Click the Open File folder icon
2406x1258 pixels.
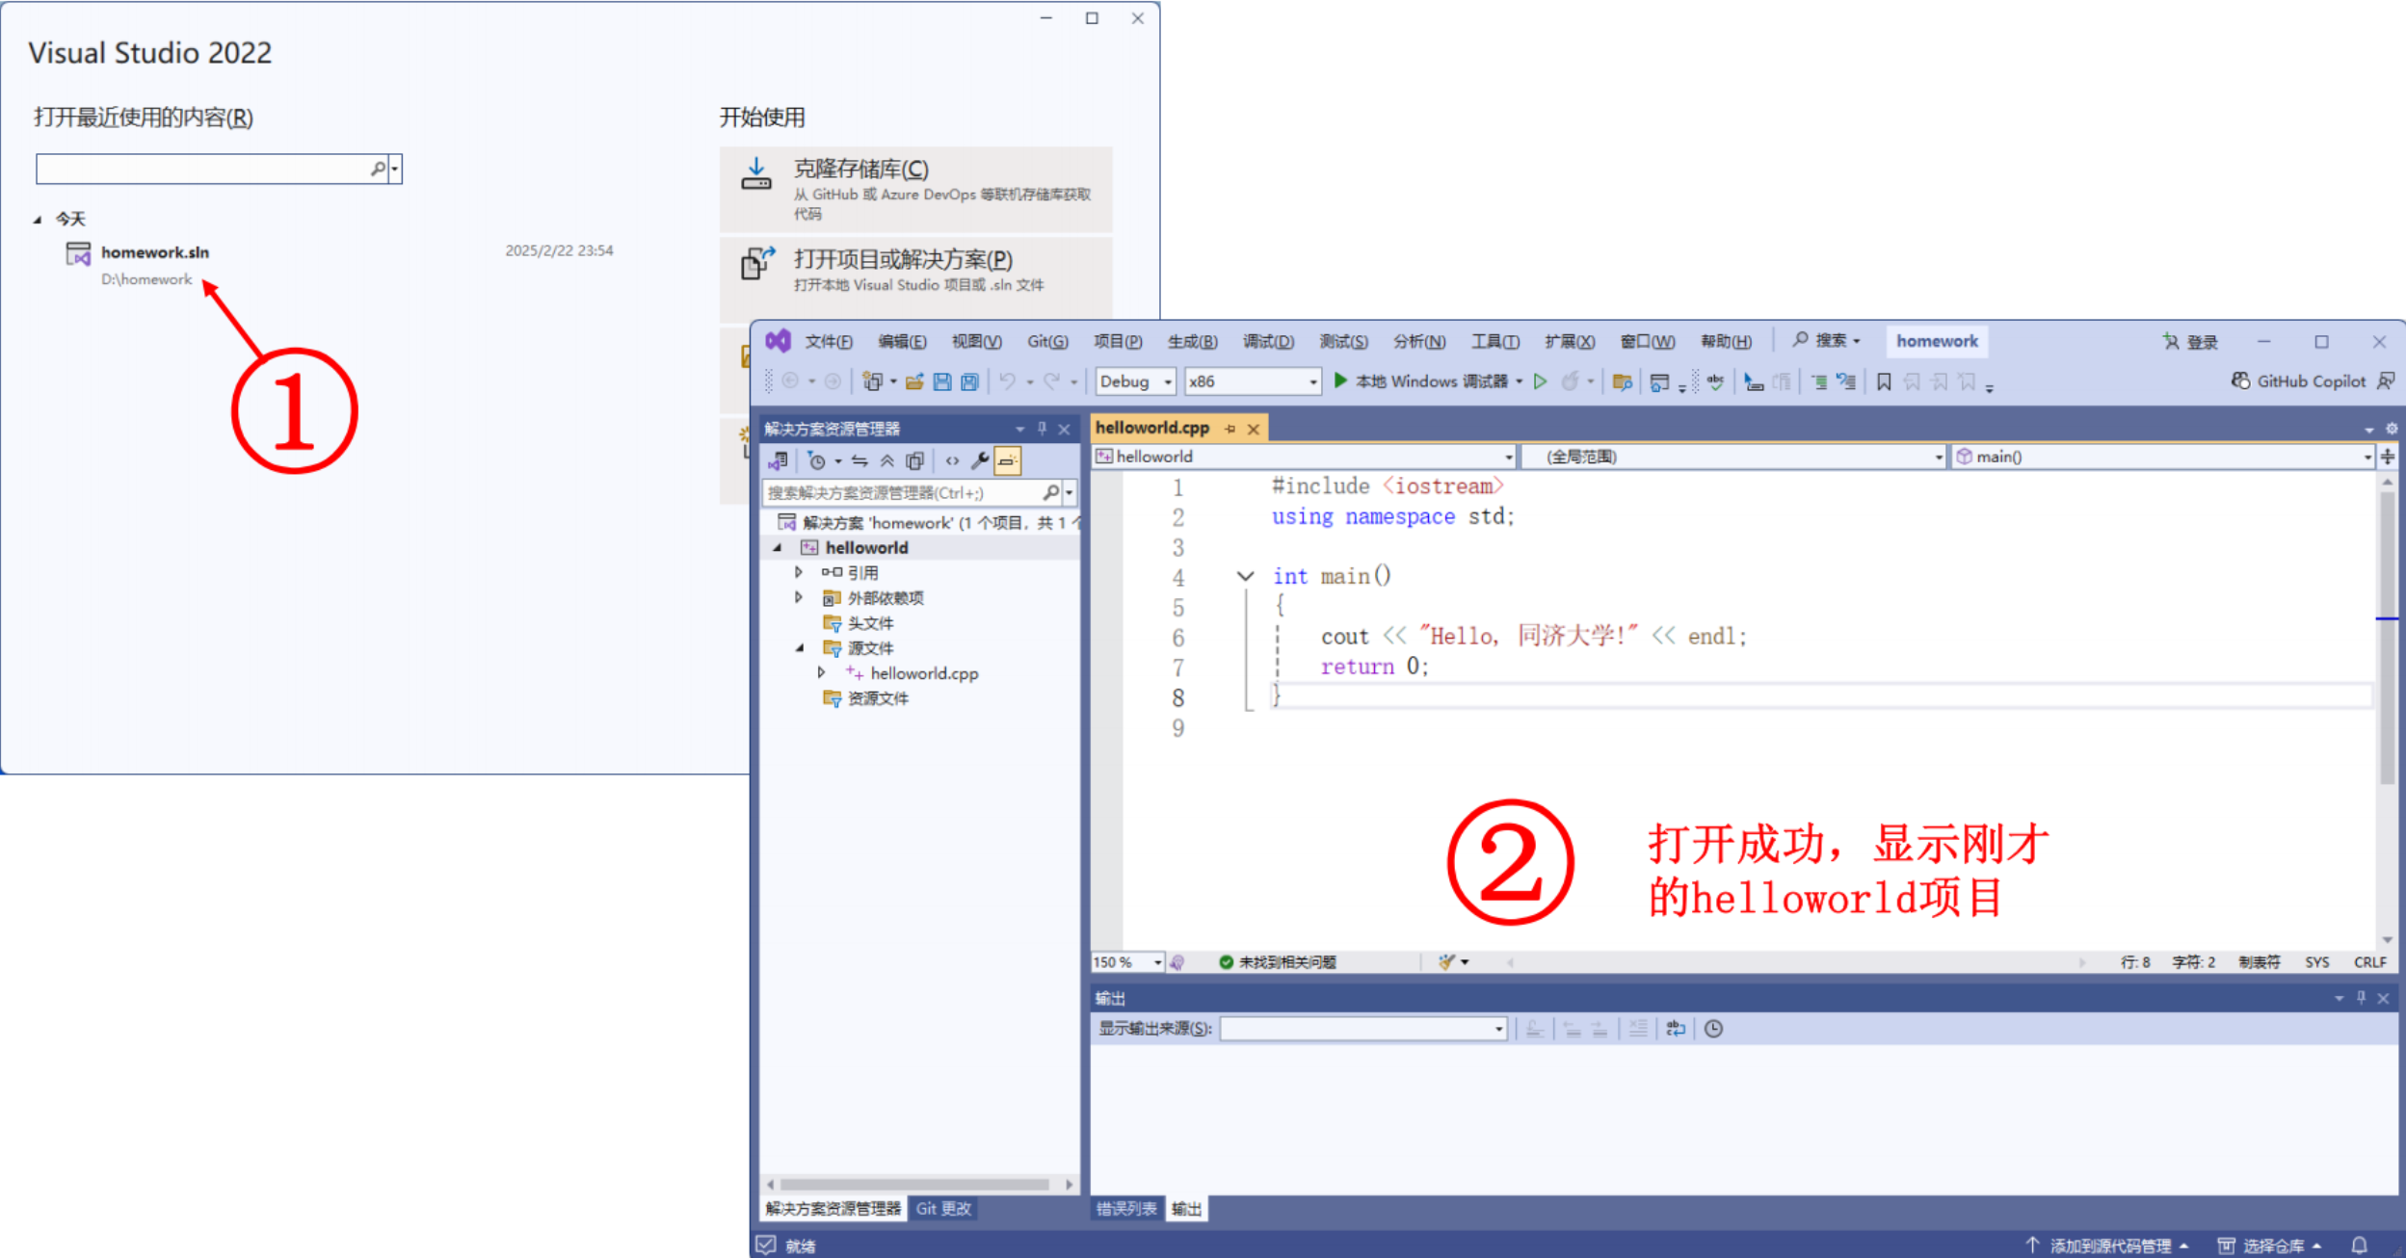(x=914, y=382)
